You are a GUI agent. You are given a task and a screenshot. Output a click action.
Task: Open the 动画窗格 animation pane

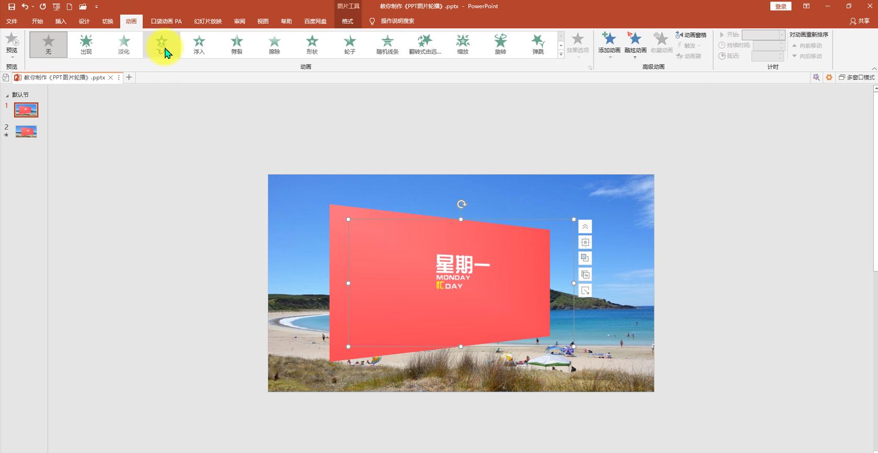[691, 35]
